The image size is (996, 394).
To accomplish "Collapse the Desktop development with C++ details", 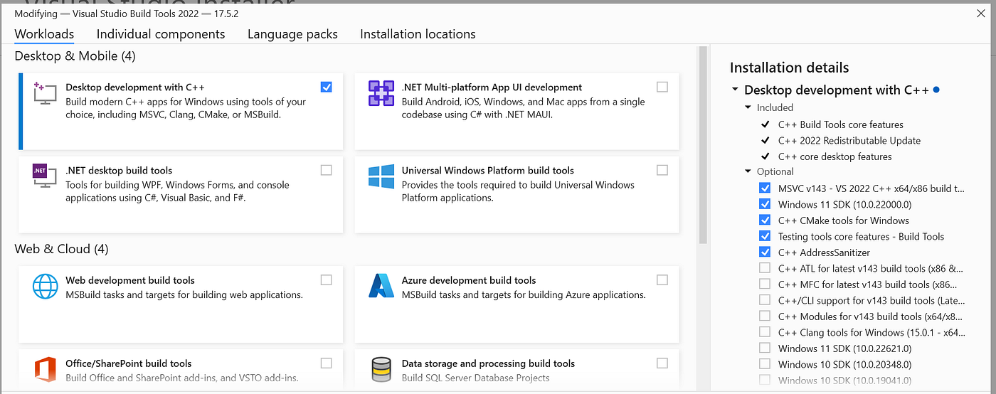I will point(735,90).
